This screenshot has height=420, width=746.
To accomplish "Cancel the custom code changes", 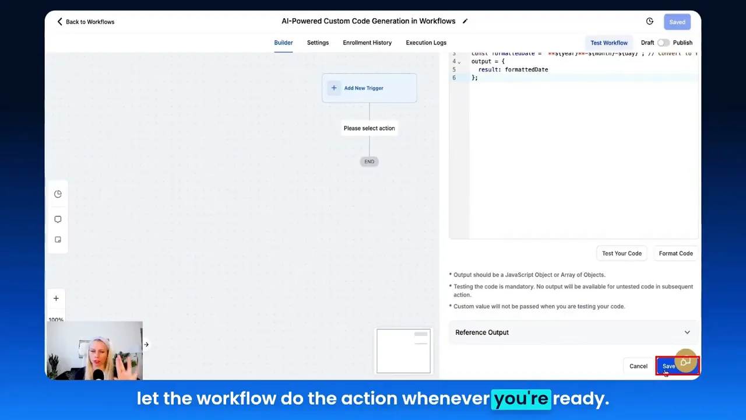I will pos(638,366).
